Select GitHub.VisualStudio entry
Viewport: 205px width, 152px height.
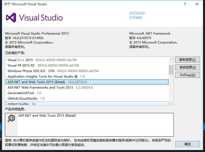point(87,98)
